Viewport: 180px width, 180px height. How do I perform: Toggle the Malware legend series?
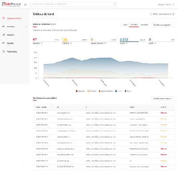(80, 91)
